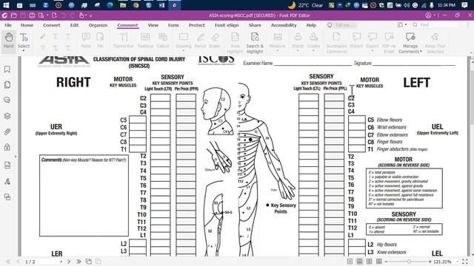The image size is (474, 266).
Task: Expand the Select tool dropdown arrow
Action: (x=24, y=51)
